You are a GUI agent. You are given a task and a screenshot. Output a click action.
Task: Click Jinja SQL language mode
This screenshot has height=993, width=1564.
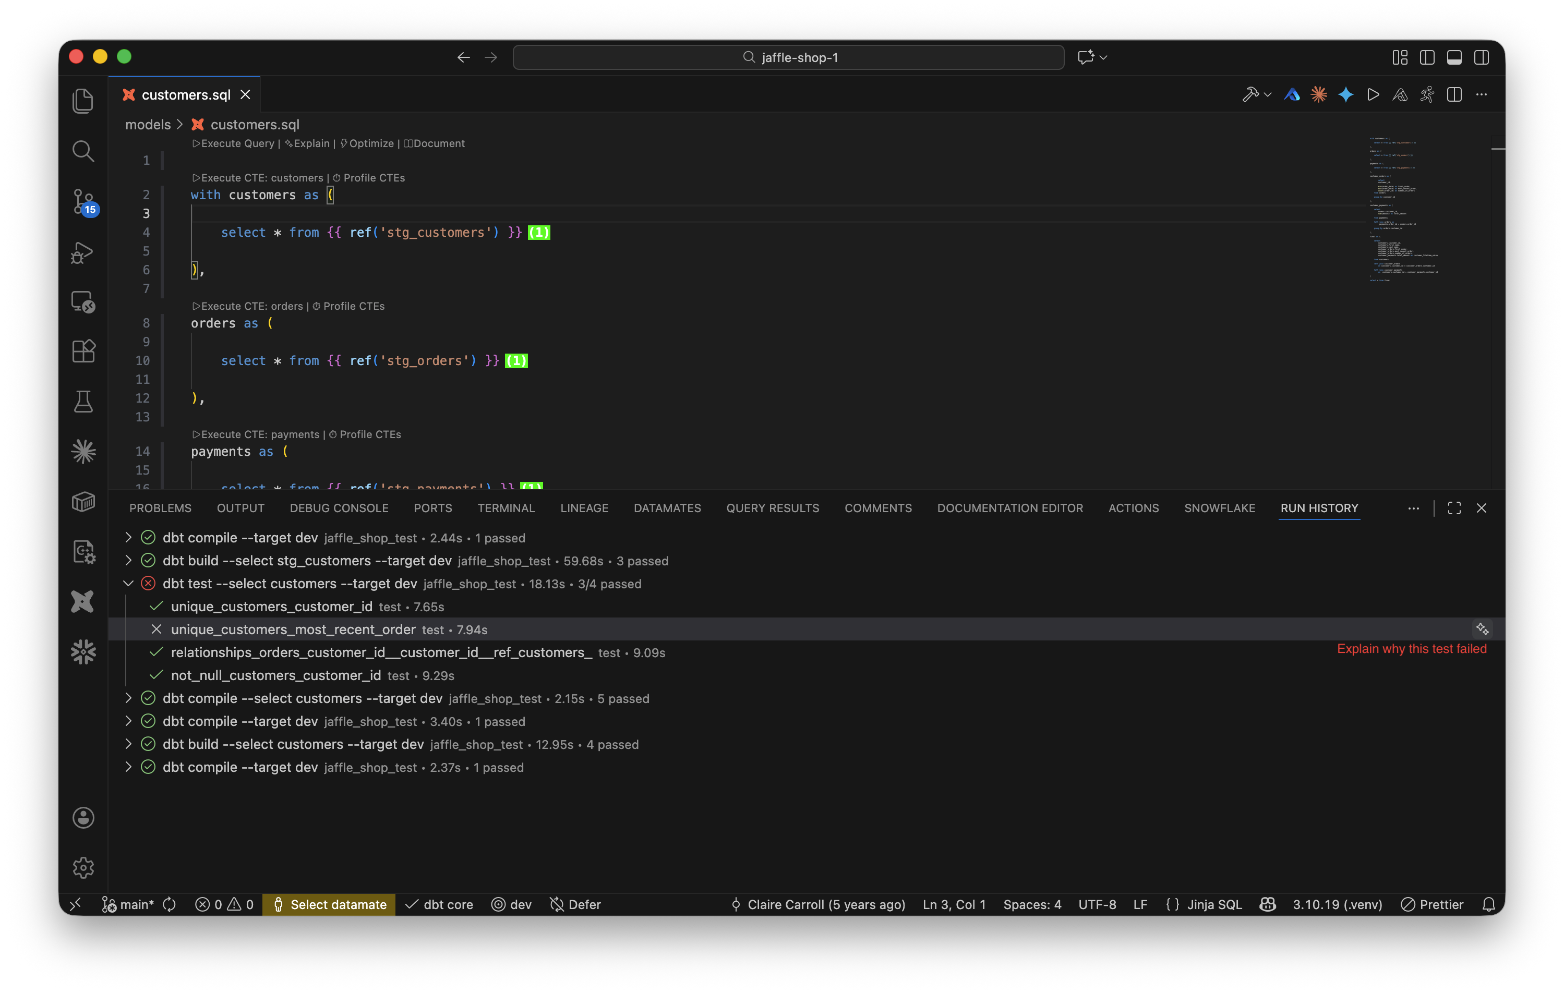[x=1214, y=905]
